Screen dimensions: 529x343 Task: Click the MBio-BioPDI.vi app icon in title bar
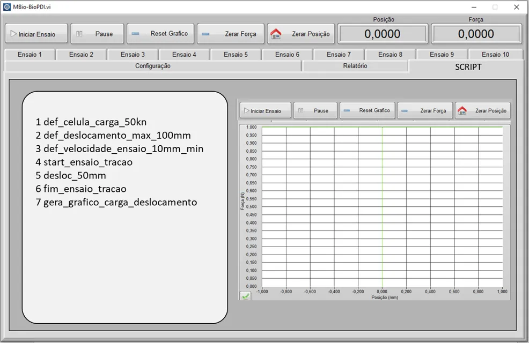click(x=7, y=7)
